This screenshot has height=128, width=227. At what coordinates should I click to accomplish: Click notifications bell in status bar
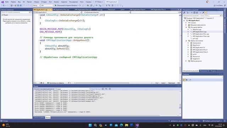pos(225,121)
